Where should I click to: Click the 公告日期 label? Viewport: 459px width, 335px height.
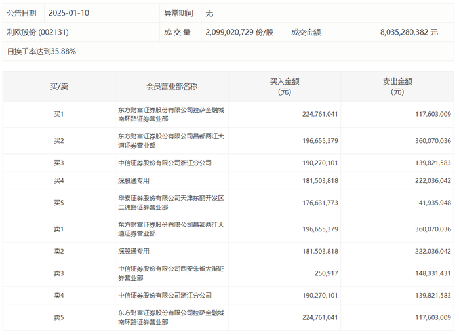pyautogui.click(x=22, y=13)
